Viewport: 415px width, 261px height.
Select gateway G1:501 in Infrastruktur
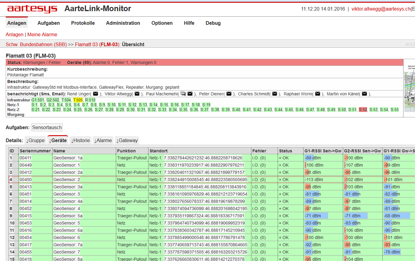pos(38,100)
